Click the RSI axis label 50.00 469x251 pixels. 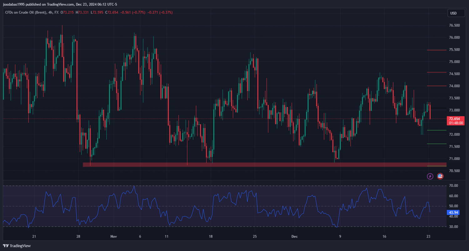point(454,206)
